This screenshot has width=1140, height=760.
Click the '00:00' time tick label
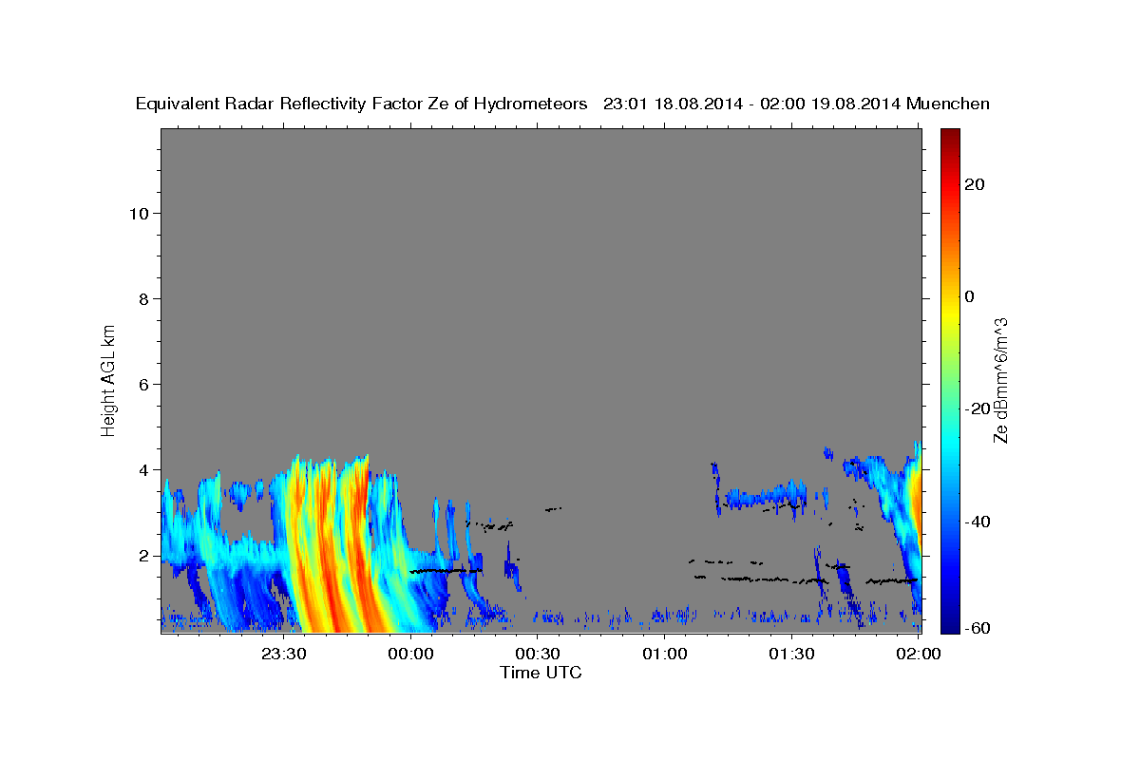[x=411, y=655]
